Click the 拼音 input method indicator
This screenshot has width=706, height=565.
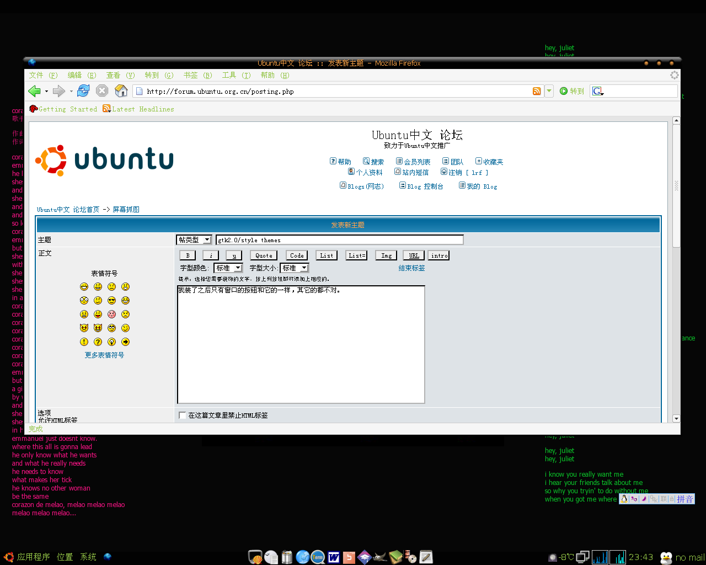tap(685, 499)
